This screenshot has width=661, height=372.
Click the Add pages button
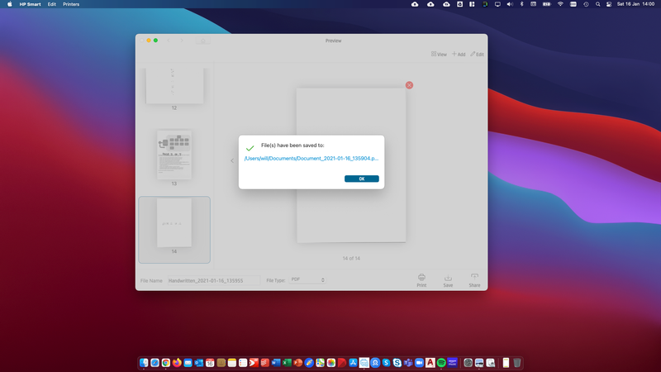coord(458,54)
